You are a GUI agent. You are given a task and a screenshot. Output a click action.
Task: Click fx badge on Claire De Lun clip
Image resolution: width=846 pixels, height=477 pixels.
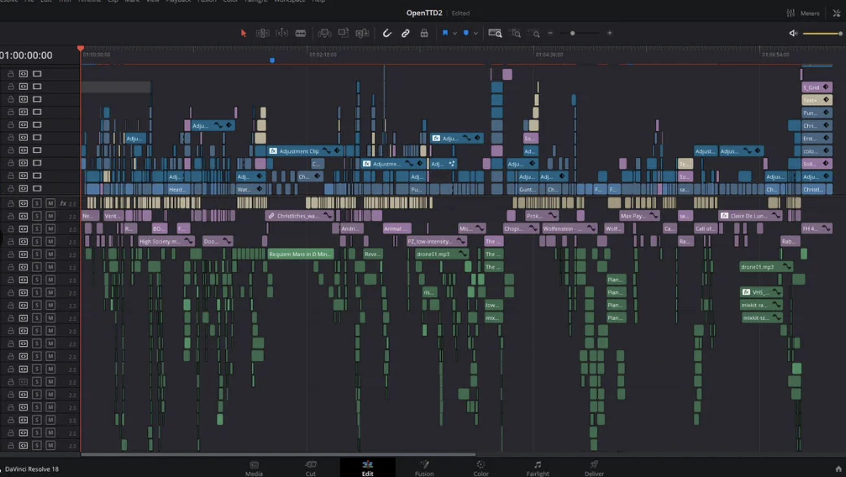point(724,216)
